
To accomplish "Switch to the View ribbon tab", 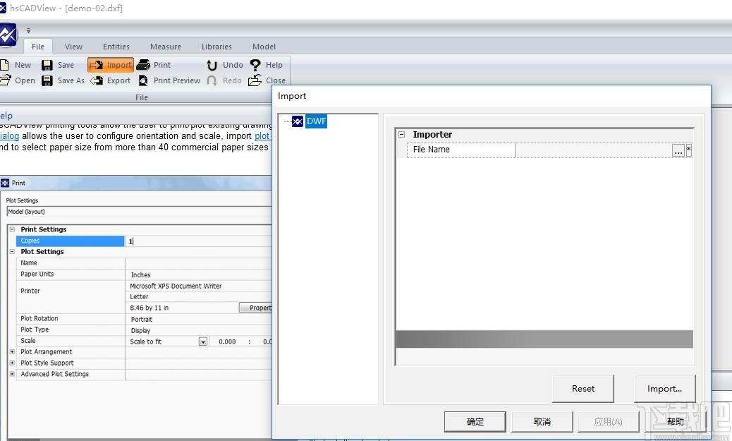I will pos(74,47).
